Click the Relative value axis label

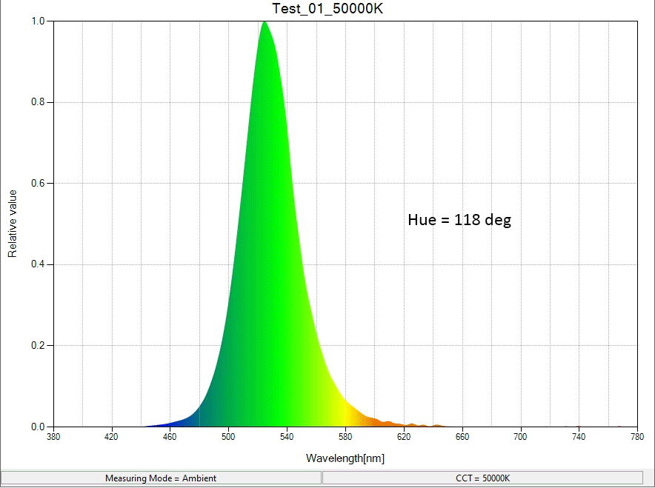coord(13,224)
